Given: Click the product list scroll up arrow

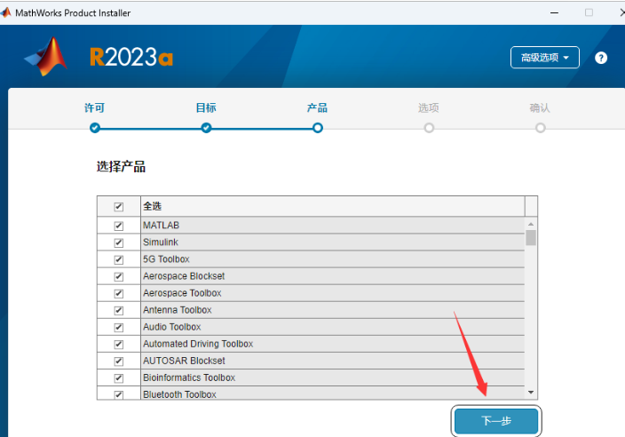Looking at the screenshot, I should tap(531, 224).
